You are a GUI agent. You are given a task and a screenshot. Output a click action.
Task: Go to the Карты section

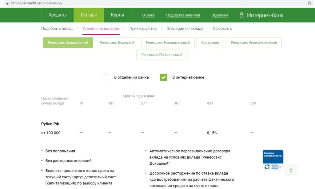(x=117, y=15)
